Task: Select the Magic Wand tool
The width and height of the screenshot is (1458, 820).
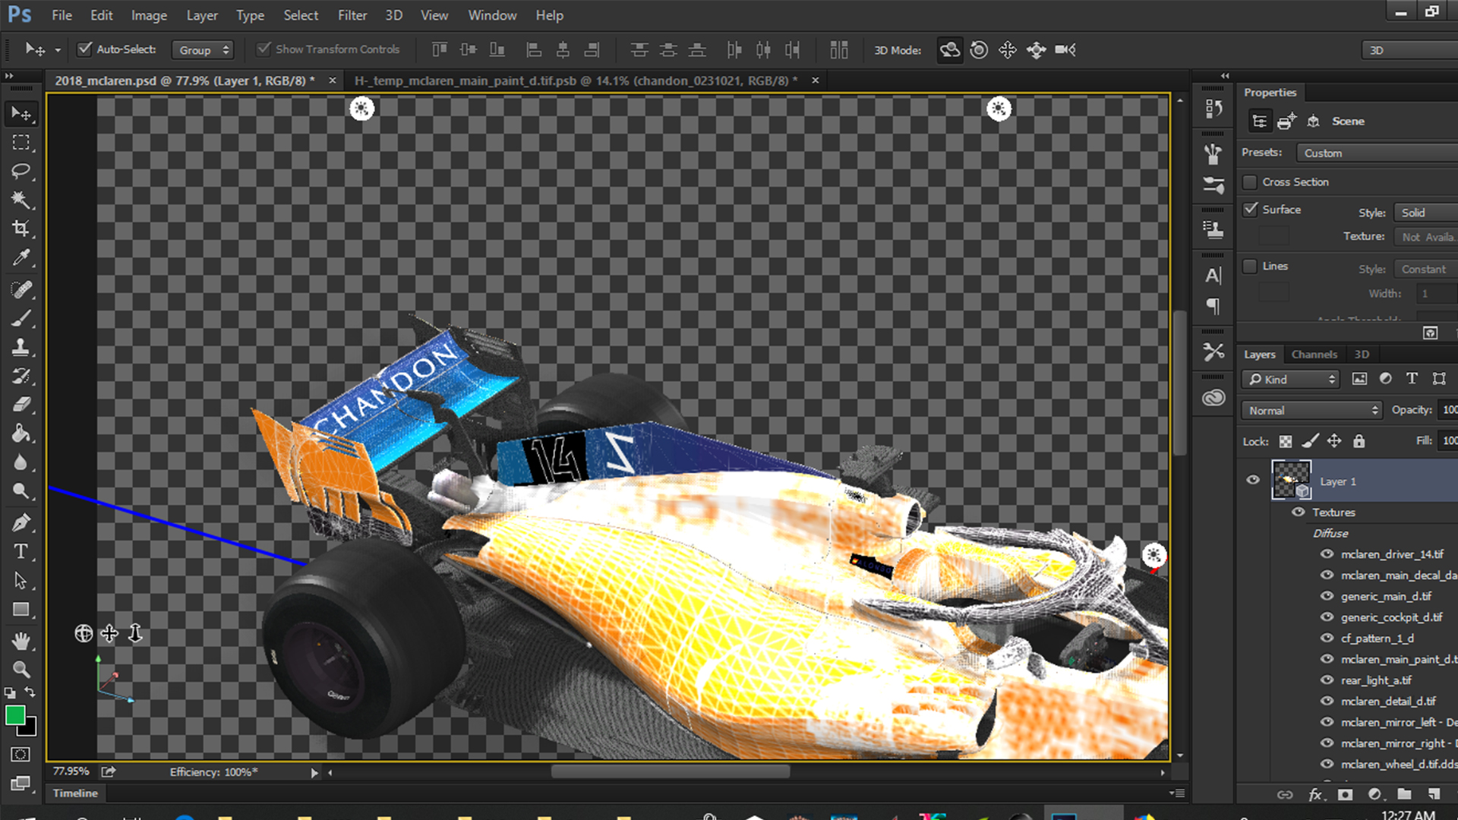Action: point(21,200)
